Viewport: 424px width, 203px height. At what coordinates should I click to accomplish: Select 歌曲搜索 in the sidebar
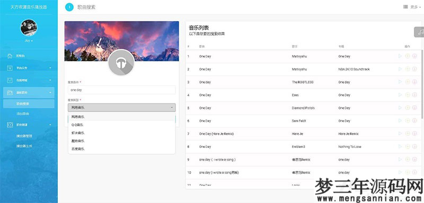(x=29, y=104)
